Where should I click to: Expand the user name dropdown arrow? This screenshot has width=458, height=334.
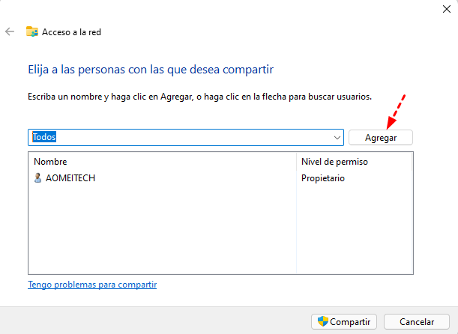click(337, 138)
